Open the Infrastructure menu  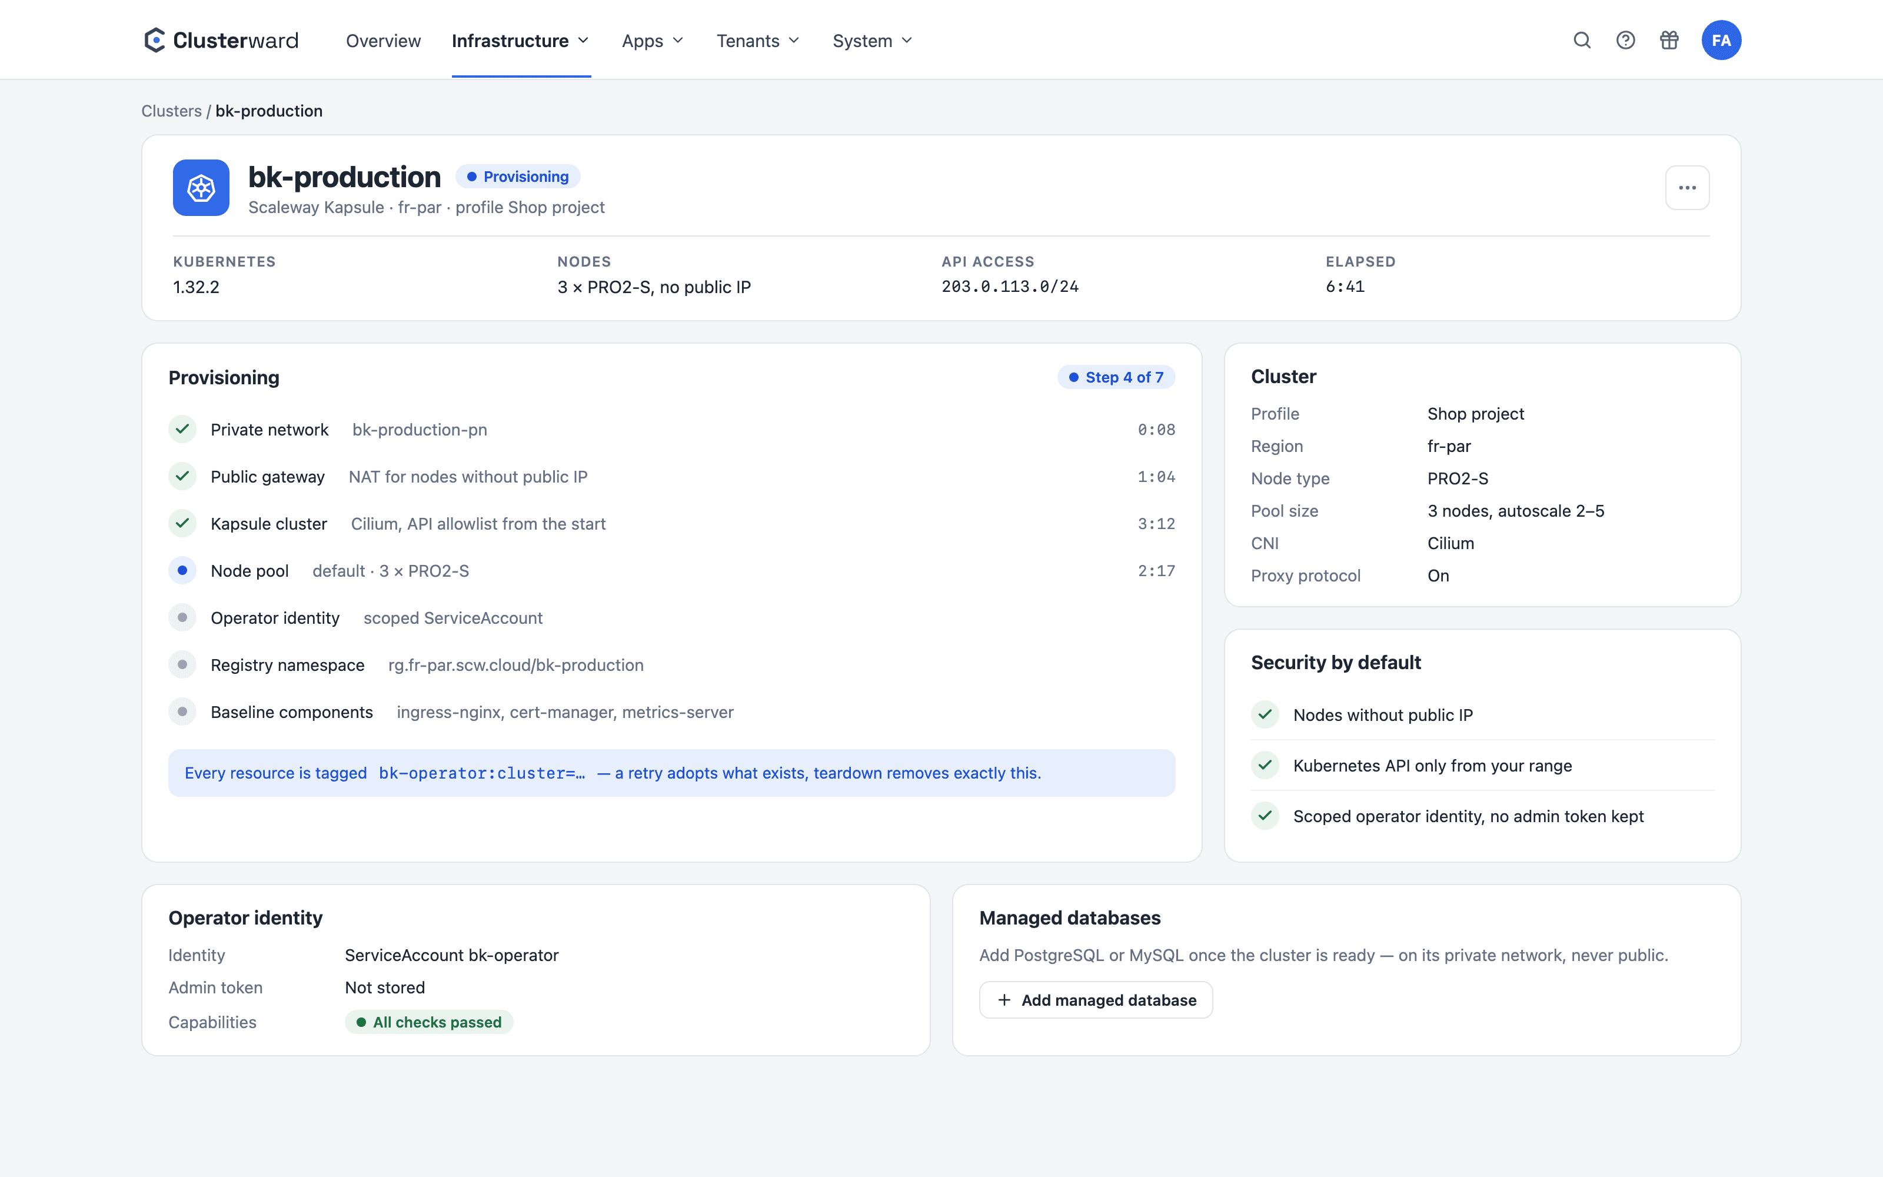[x=521, y=41]
